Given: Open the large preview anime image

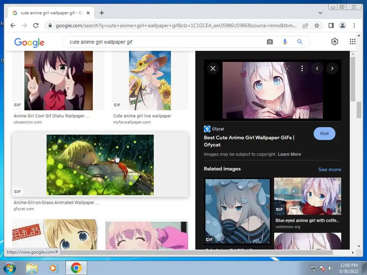Looking at the screenshot, I should pos(272,90).
